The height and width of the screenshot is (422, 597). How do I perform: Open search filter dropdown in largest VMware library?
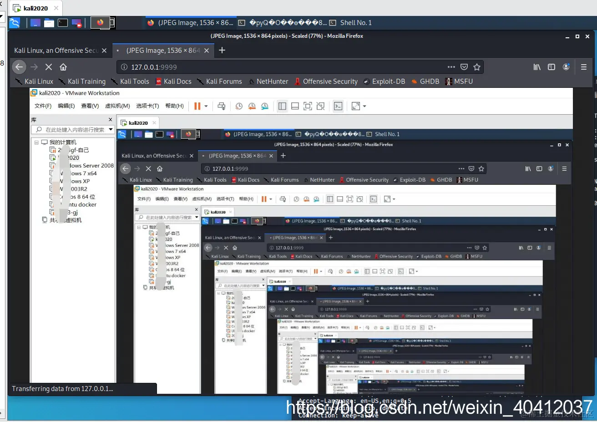point(111,130)
